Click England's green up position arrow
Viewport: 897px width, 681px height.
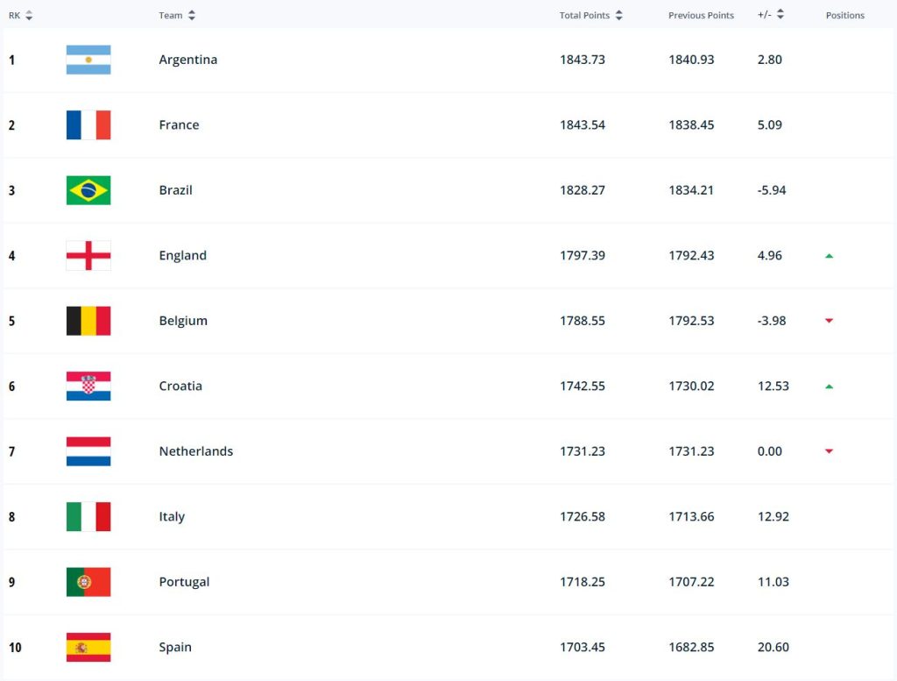click(829, 256)
